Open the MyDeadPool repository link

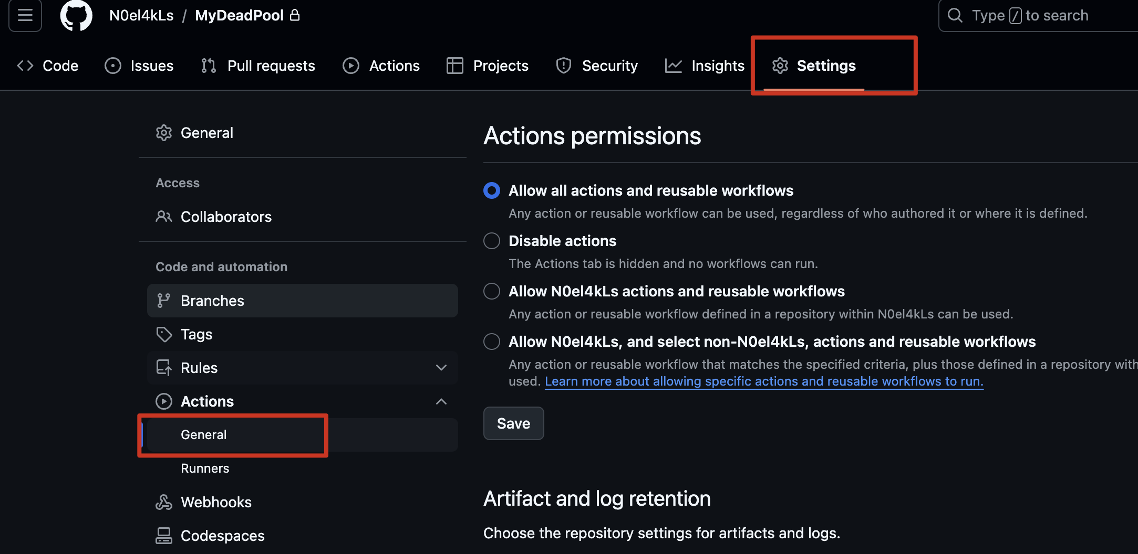(239, 16)
